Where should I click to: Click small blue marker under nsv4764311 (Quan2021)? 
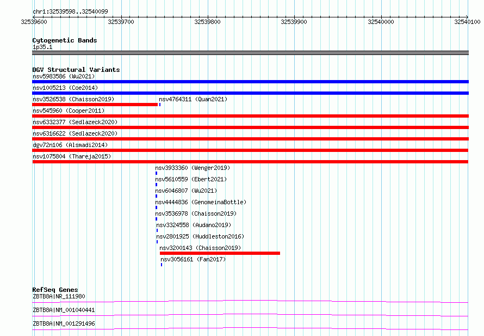[x=160, y=105]
